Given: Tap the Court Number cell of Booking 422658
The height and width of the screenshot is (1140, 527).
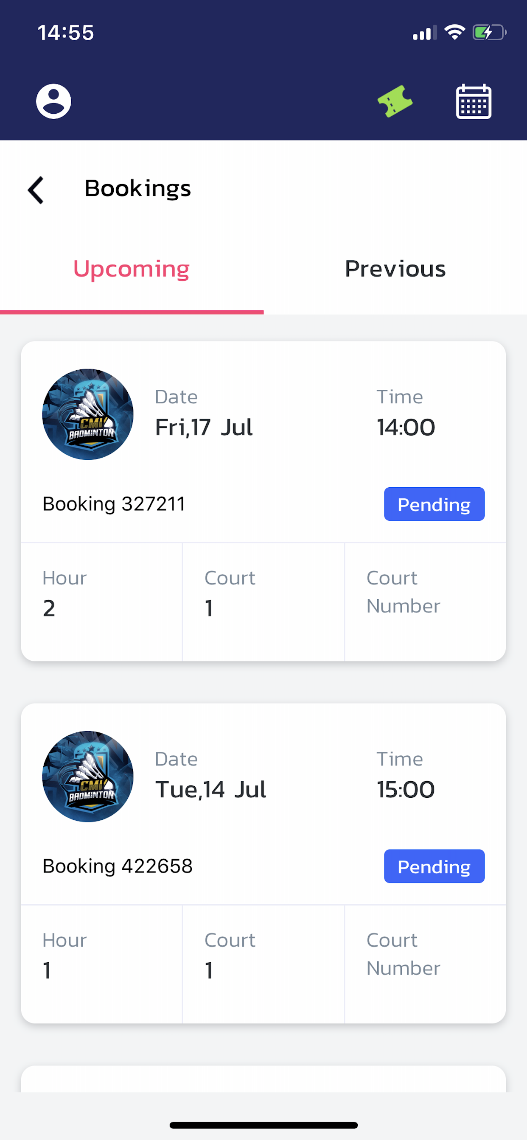Looking at the screenshot, I should click(x=425, y=964).
